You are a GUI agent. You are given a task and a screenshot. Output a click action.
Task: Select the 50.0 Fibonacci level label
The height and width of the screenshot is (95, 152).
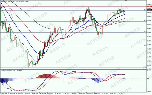[x=145, y=21]
